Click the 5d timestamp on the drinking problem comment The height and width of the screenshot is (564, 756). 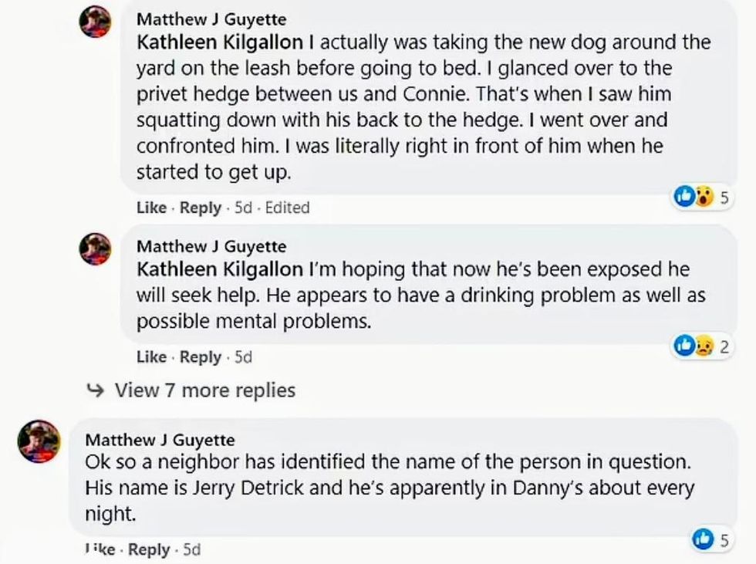243,357
